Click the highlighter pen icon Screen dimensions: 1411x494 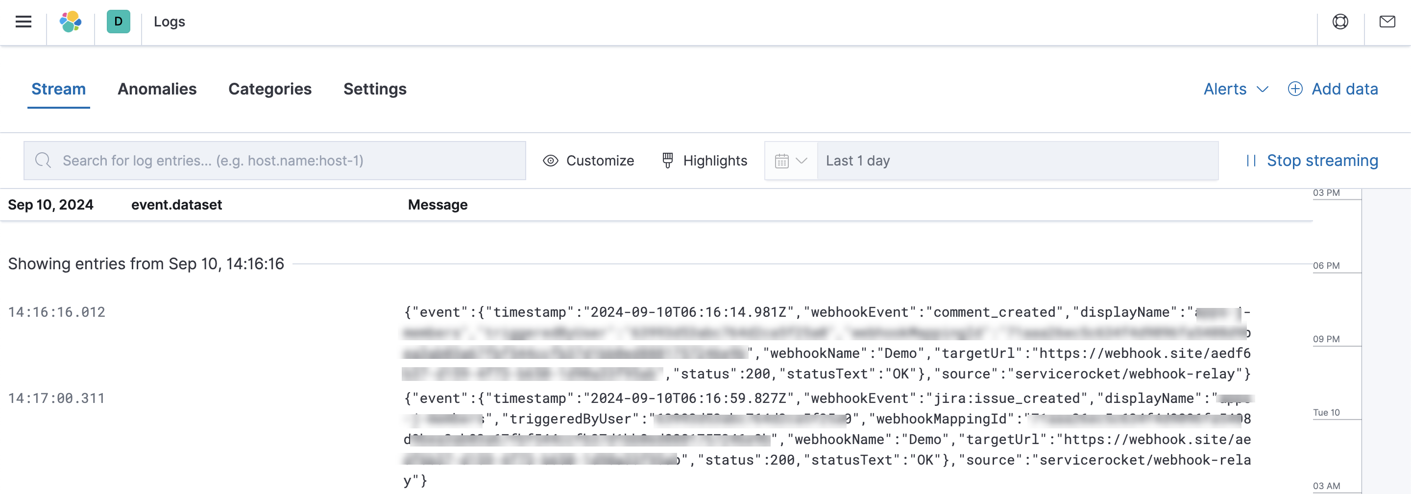coord(667,161)
